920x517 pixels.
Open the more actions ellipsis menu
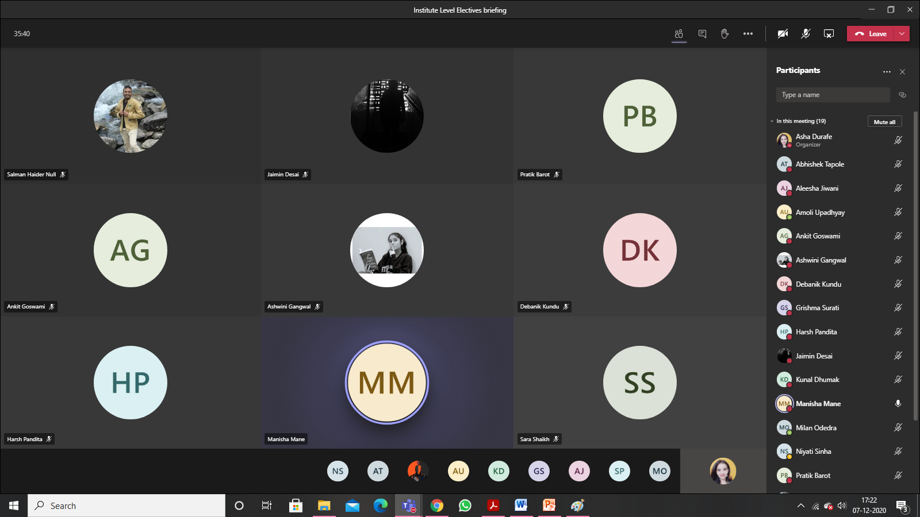(x=747, y=34)
